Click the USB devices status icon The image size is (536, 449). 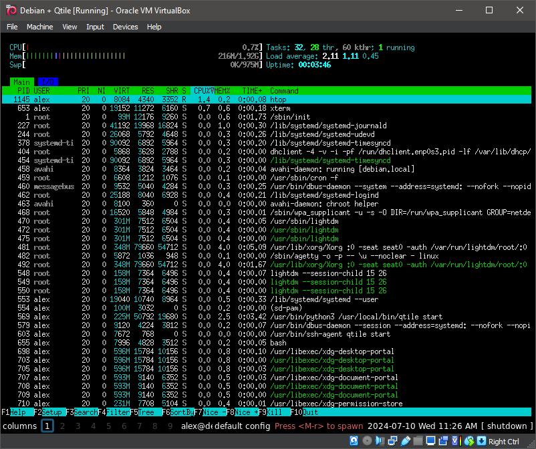click(x=405, y=441)
